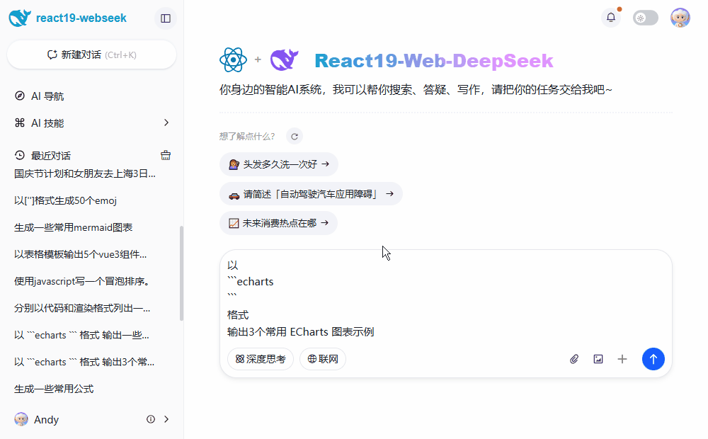The width and height of the screenshot is (708, 439).
Task: Open chat 以 ```echarts ``` 格式 输出一些...
Action: [81, 335]
